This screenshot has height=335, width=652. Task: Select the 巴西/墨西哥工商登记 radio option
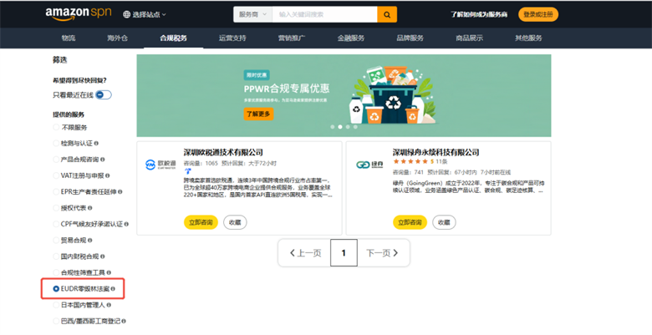click(56, 322)
